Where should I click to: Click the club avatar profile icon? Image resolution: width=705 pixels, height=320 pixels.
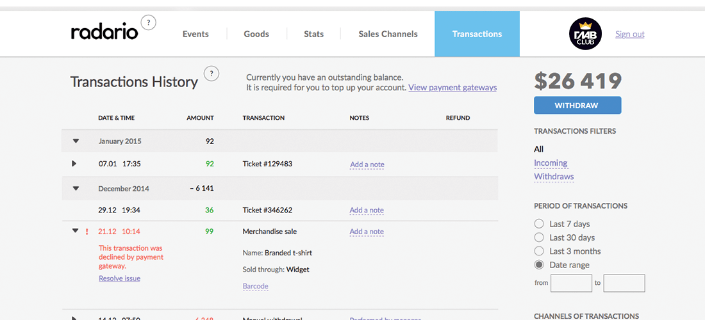[585, 34]
